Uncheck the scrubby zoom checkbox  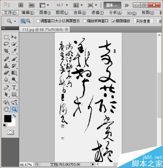(x=113, y=21)
